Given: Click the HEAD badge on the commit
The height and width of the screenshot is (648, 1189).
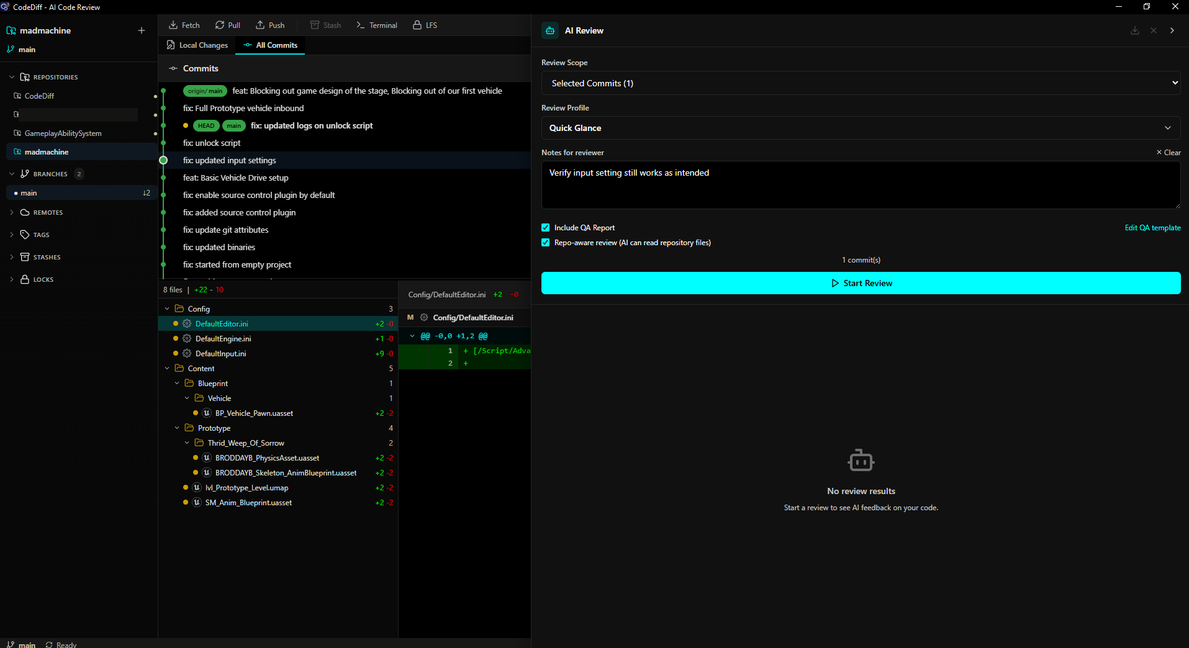Looking at the screenshot, I should pos(206,125).
